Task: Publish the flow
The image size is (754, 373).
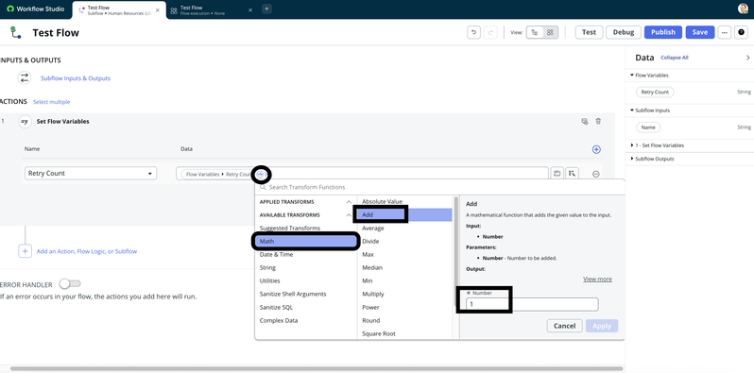Action: pos(663,32)
